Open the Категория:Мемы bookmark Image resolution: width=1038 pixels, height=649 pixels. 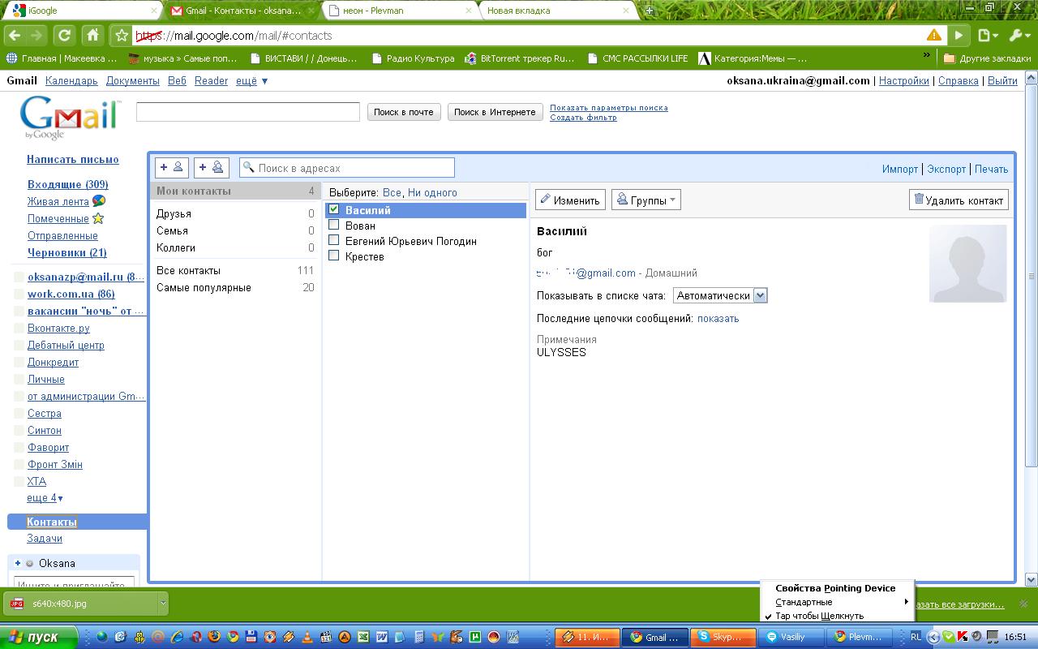tap(753, 58)
